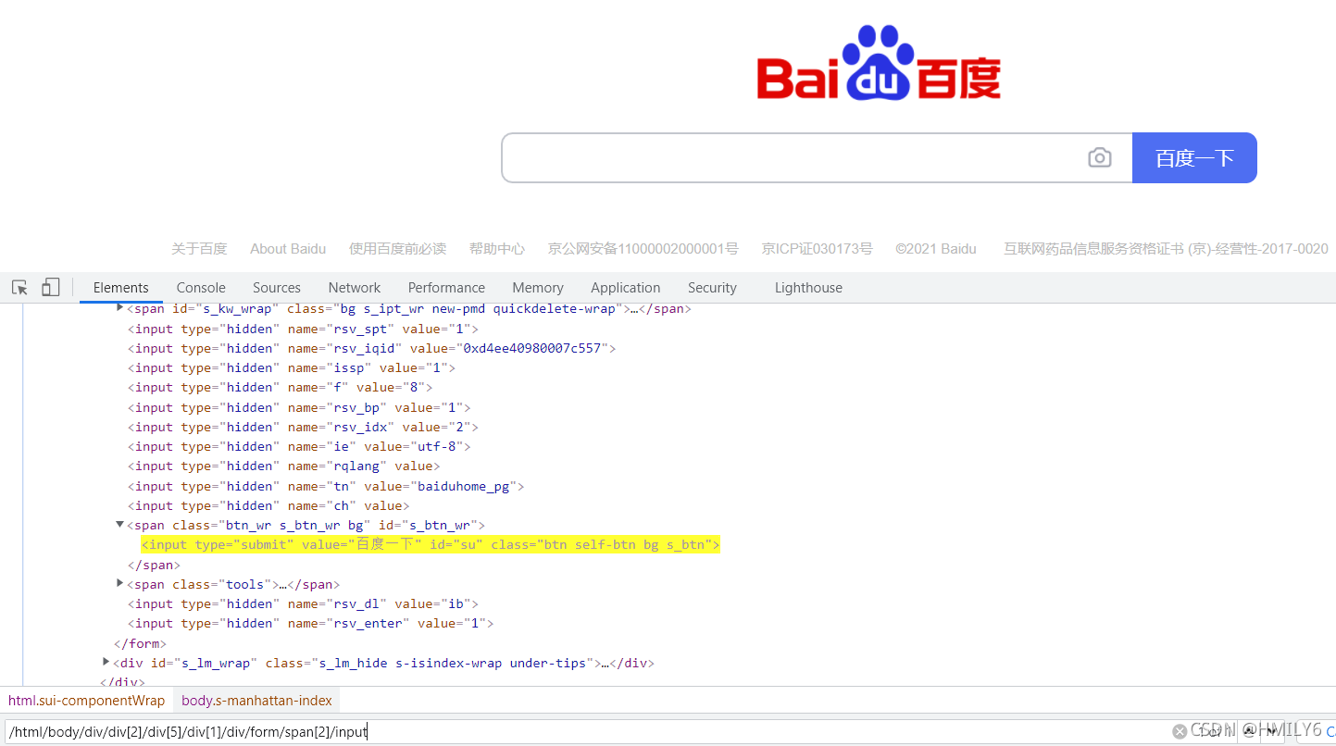The height and width of the screenshot is (746, 1336).
Task: Switch to the Network tab
Action: pyautogui.click(x=355, y=287)
